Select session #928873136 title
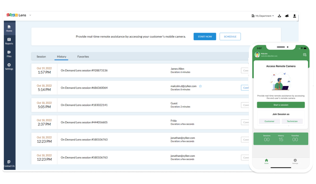Viewport: 316px width, 184px height. (84, 71)
